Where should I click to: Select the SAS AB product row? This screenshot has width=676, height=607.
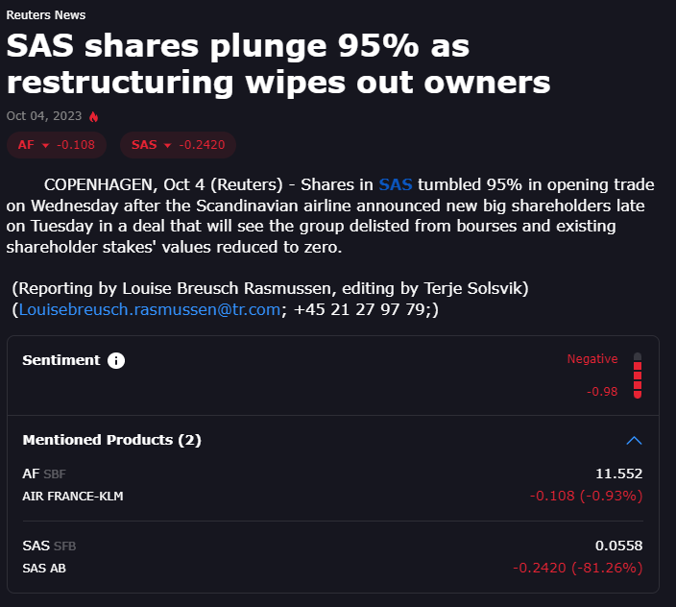[332, 556]
